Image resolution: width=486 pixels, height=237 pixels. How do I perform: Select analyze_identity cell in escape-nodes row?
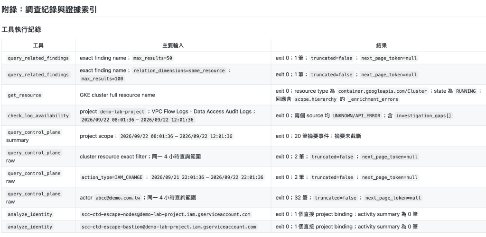[38, 214]
